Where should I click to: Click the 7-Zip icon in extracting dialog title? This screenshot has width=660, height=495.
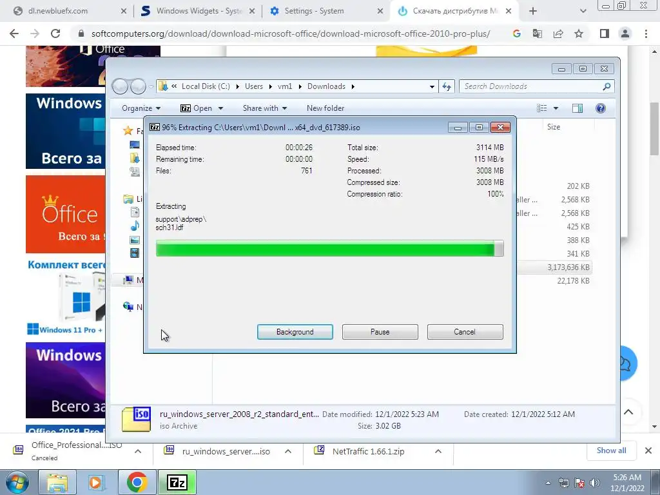[155, 127]
